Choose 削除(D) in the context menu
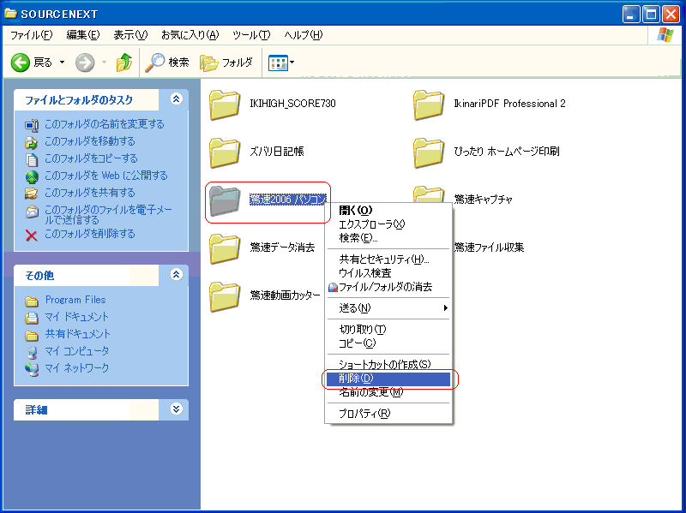686x513 pixels. (x=388, y=379)
